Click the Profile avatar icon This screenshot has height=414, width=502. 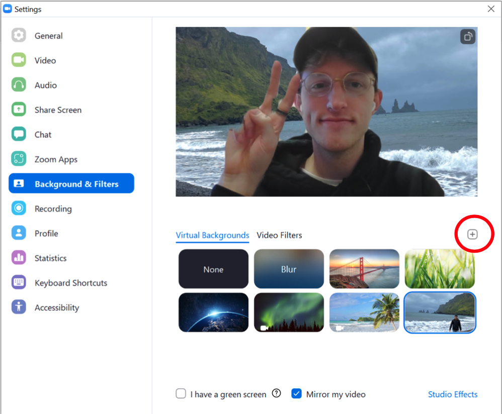[19, 233]
